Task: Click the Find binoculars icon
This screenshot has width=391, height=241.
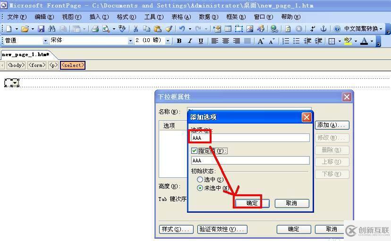Action: coord(51,29)
